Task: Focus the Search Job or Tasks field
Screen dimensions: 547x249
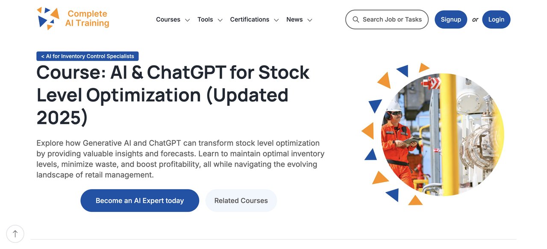Action: pos(392,20)
